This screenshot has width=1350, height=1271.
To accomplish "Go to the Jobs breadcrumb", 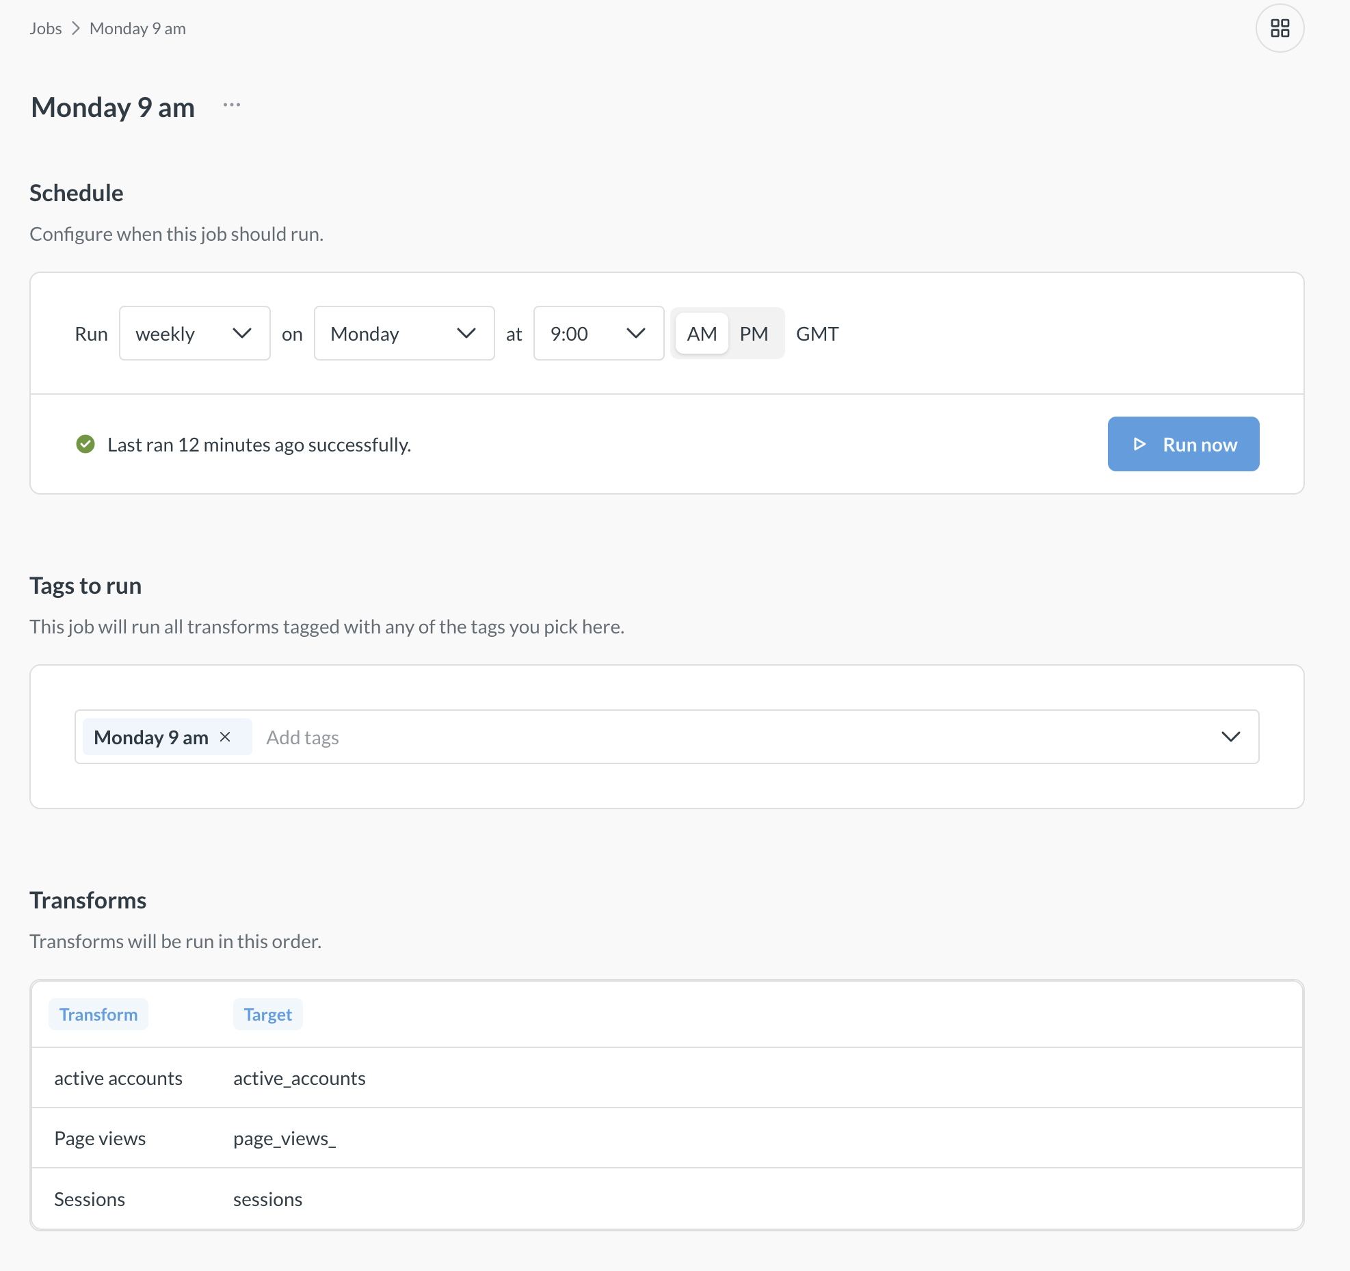I will point(45,28).
